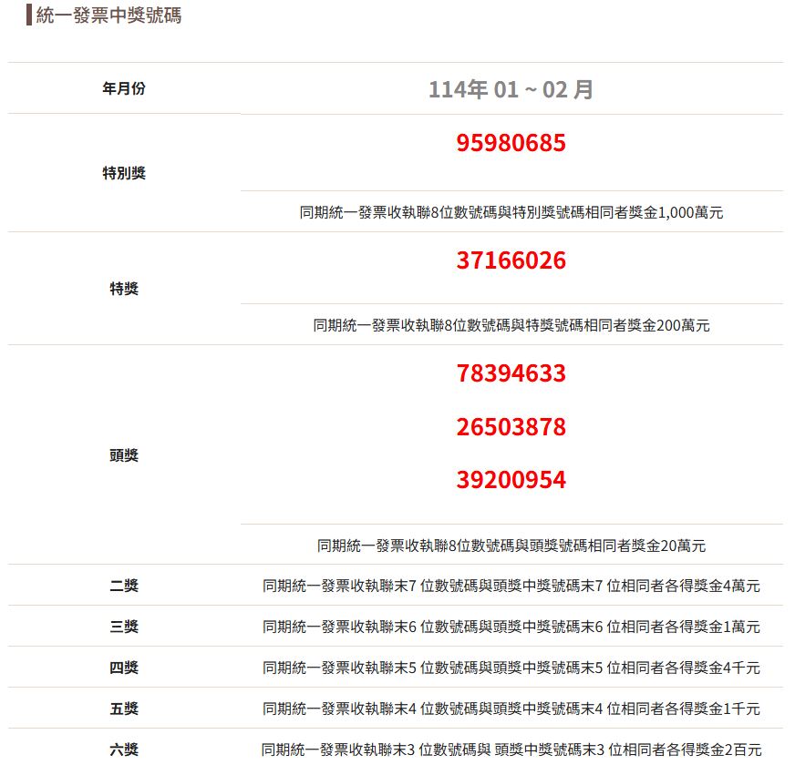Image resolution: width=795 pixels, height=765 pixels.
Task: Click the 五獎 description with 1千元
Action: point(511,709)
